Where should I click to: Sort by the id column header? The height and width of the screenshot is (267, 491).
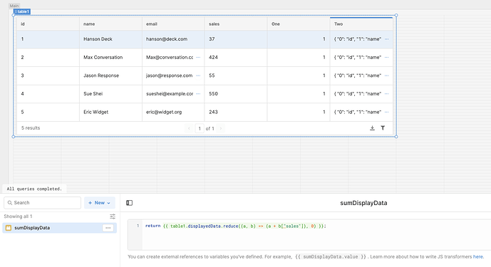click(48, 23)
